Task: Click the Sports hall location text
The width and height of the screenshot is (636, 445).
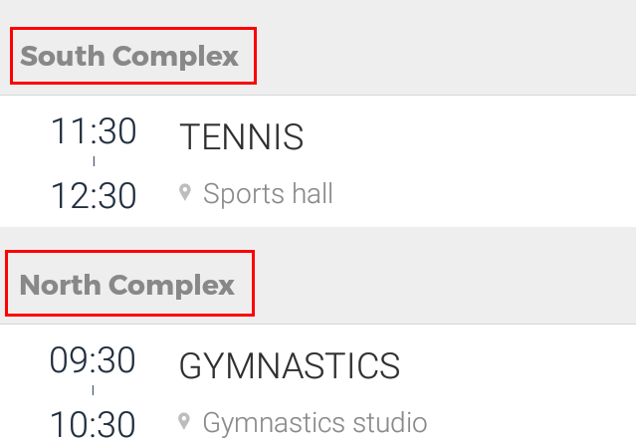Action: 268,193
